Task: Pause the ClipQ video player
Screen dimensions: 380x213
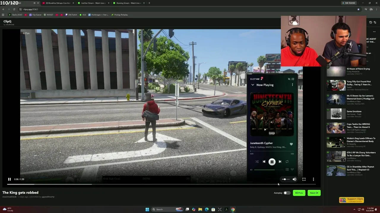Action: click(9, 179)
